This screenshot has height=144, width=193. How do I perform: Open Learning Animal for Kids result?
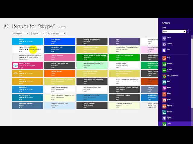click(92, 89)
